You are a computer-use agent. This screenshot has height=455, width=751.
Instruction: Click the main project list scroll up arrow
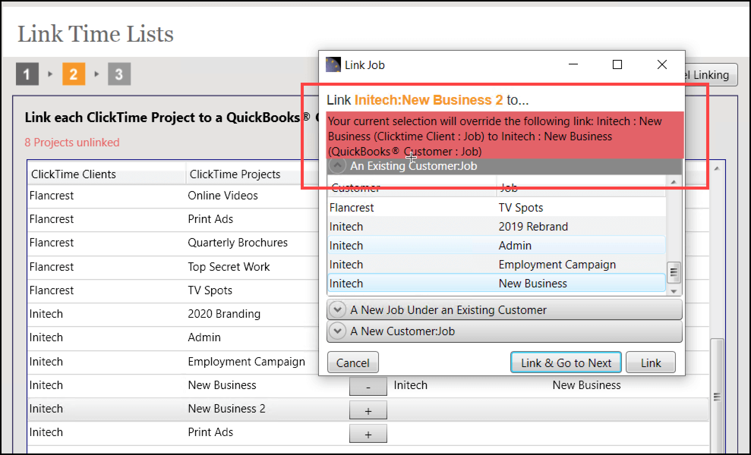717,168
